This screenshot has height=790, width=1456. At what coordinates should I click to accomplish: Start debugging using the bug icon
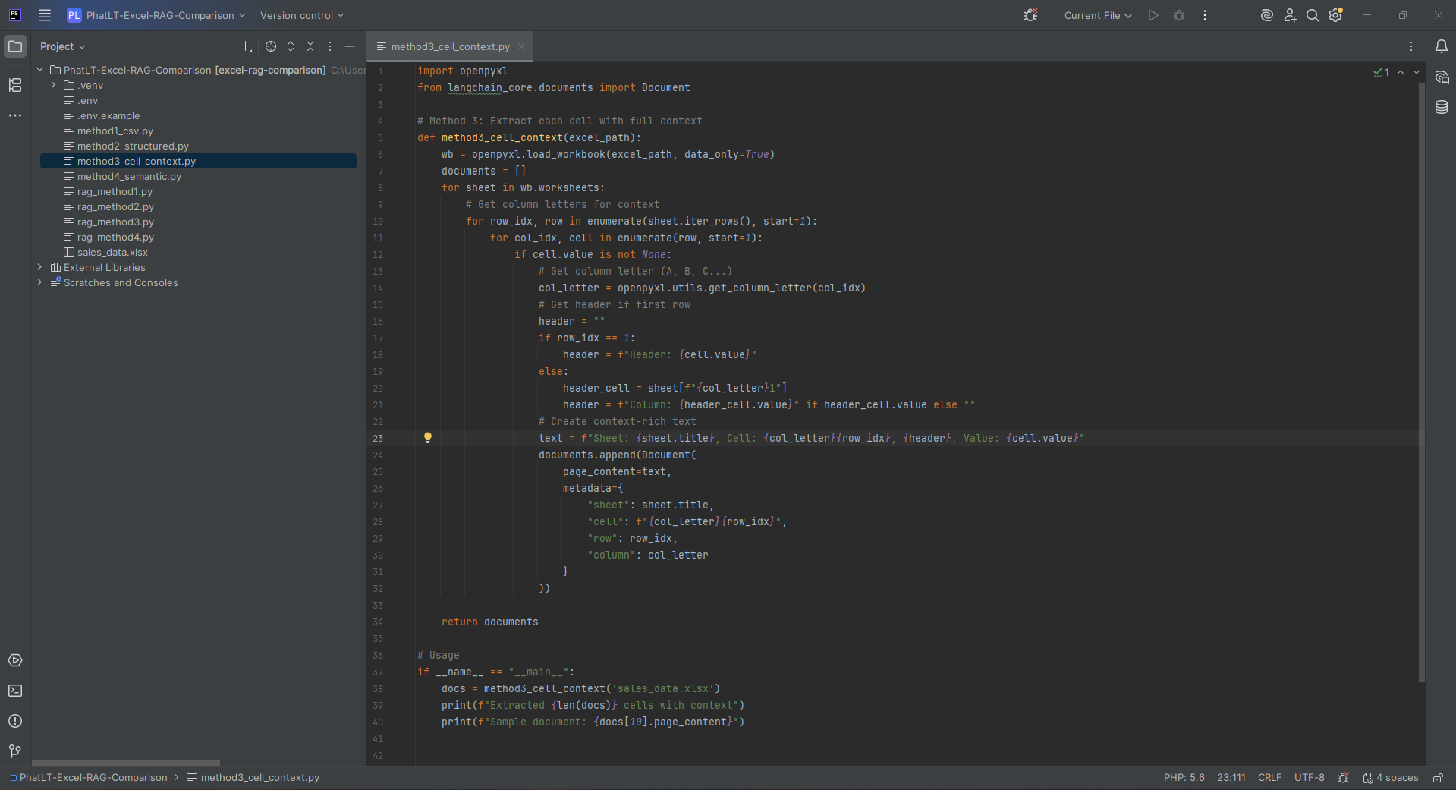tap(1178, 15)
